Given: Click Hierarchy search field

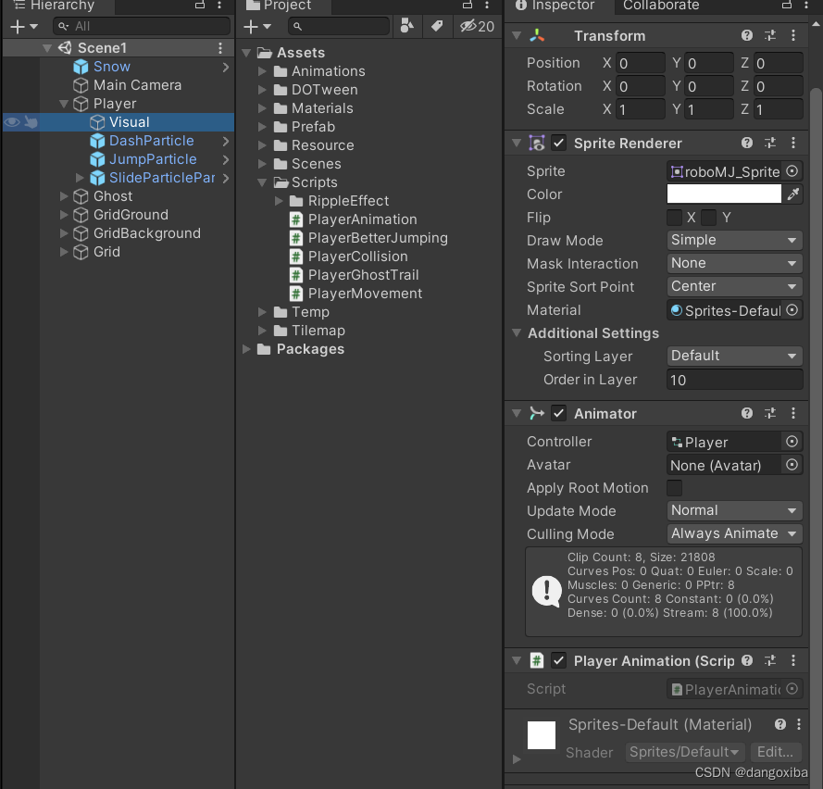Looking at the screenshot, I should [142, 26].
